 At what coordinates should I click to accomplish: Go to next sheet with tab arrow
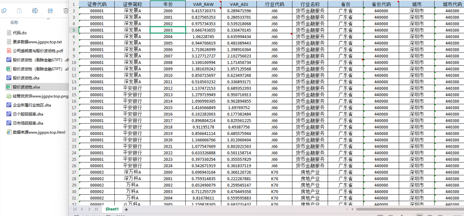pyautogui.click(x=89, y=209)
